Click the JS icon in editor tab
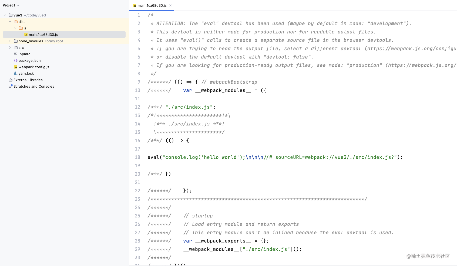This screenshot has width=457, height=266. pos(135,5)
